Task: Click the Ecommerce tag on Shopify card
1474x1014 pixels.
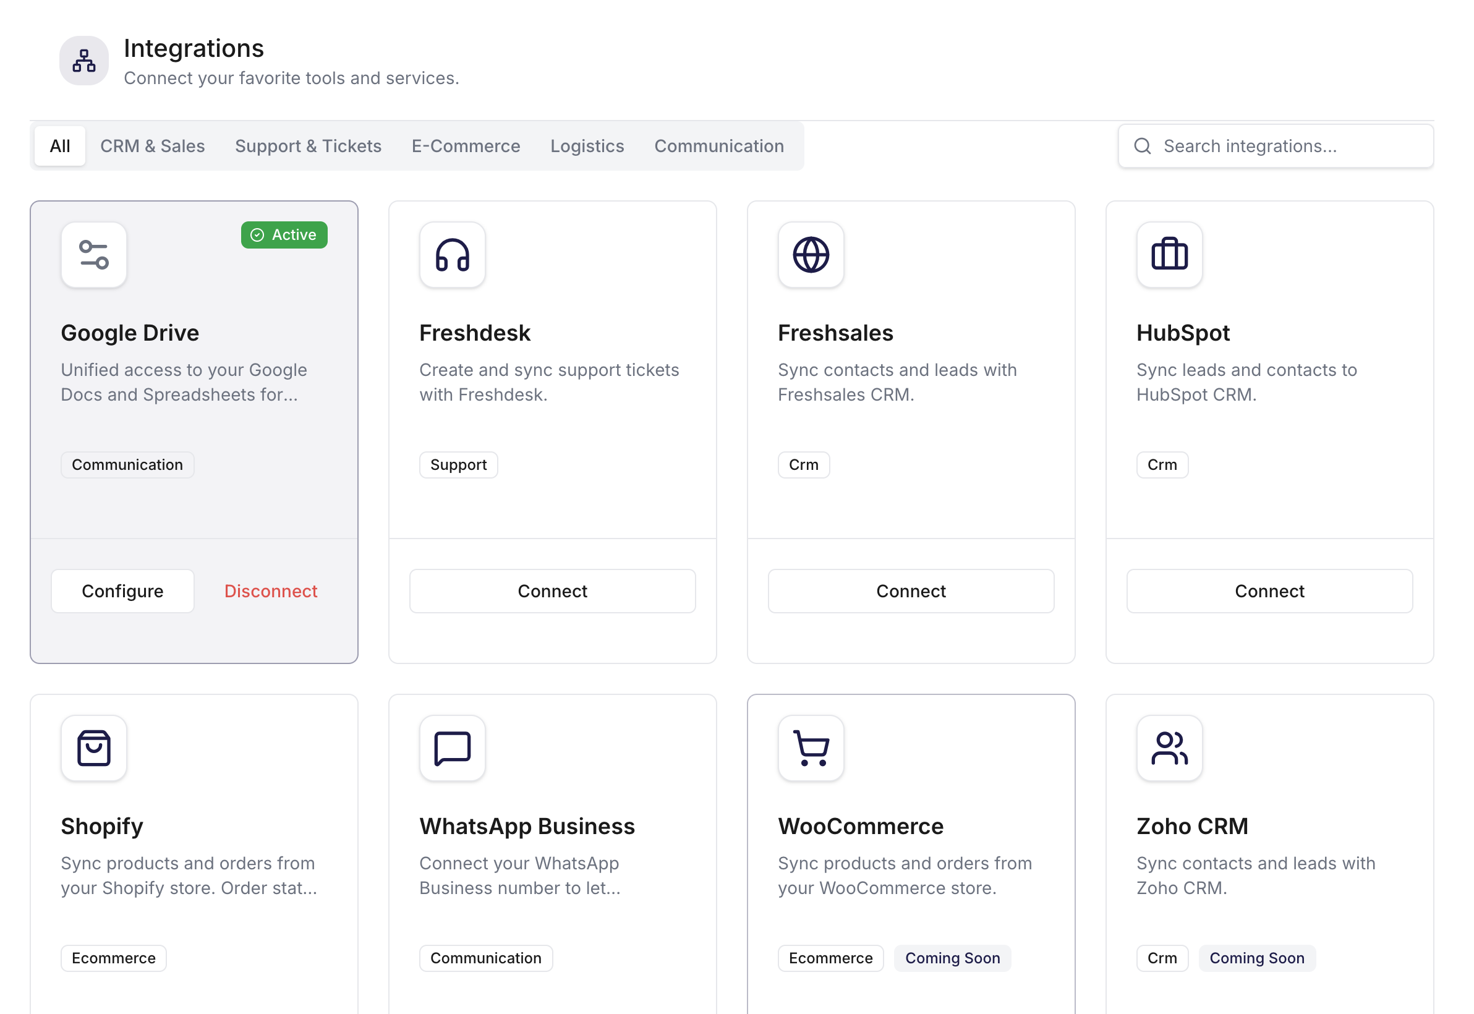Action: click(x=113, y=958)
